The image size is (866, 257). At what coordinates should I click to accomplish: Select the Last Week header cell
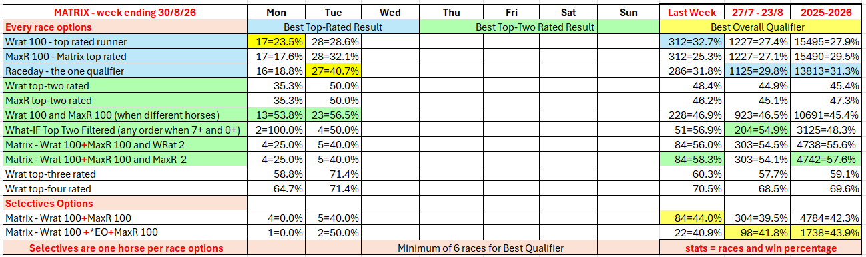pyautogui.click(x=692, y=13)
